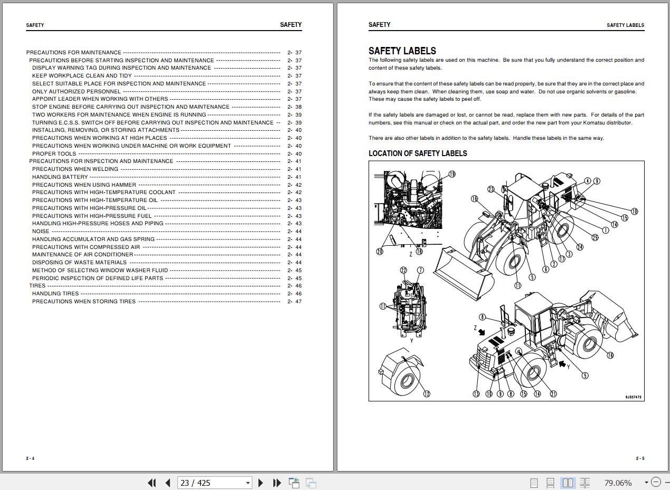This screenshot has height=490, width=670.
Task: Click the 'SAFETY LABELS' heading
Action: tap(402, 51)
